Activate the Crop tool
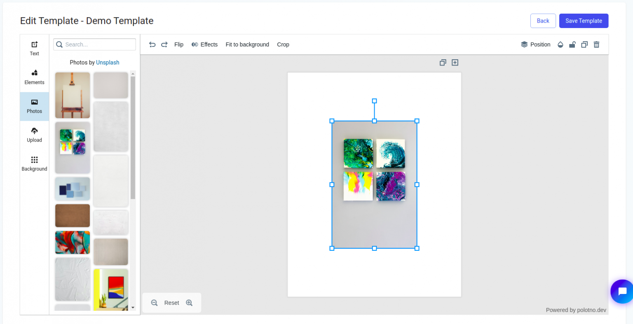The height and width of the screenshot is (324, 633). [283, 44]
